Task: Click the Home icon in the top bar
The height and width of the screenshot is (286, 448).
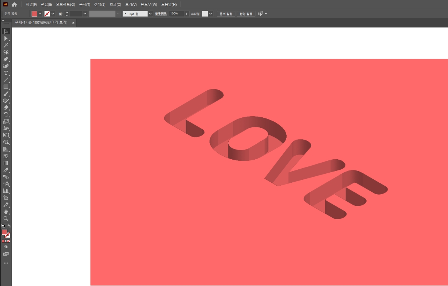Action: (x=14, y=4)
